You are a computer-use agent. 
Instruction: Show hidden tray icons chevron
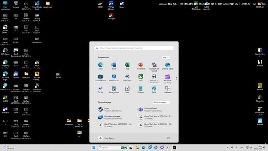coord(228,148)
